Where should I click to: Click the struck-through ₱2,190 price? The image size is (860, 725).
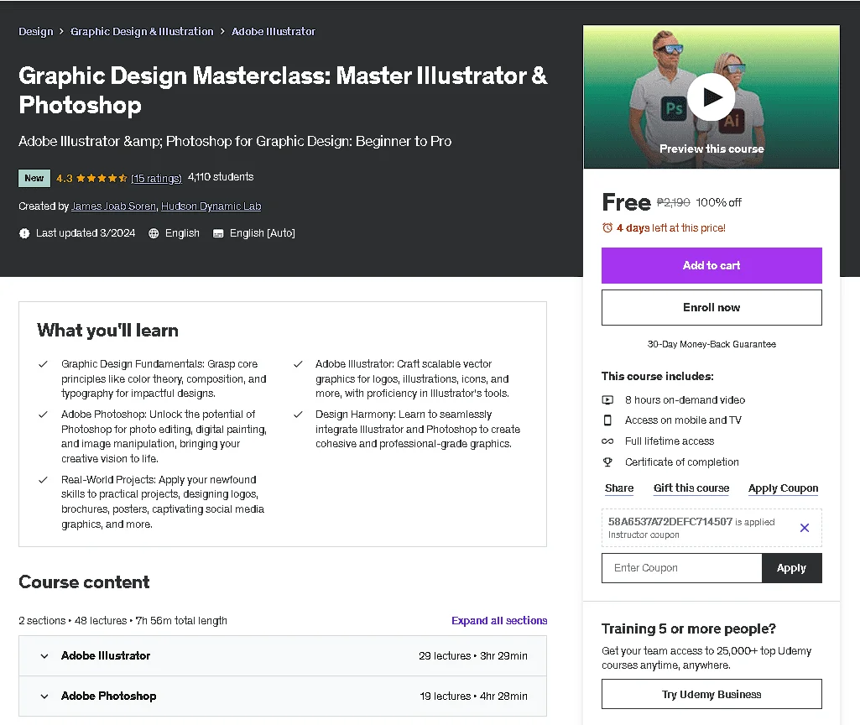[673, 202]
